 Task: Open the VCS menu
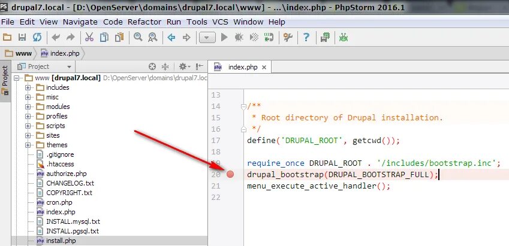tap(220, 22)
